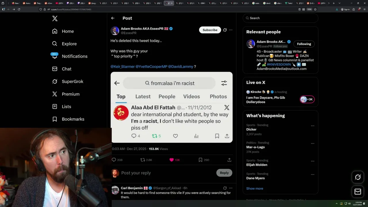Open more options for Dane Myers trend
368x207 pixels.
click(313, 175)
